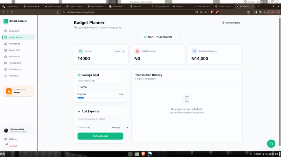Focus the Expense Name field

[x=100, y=119]
